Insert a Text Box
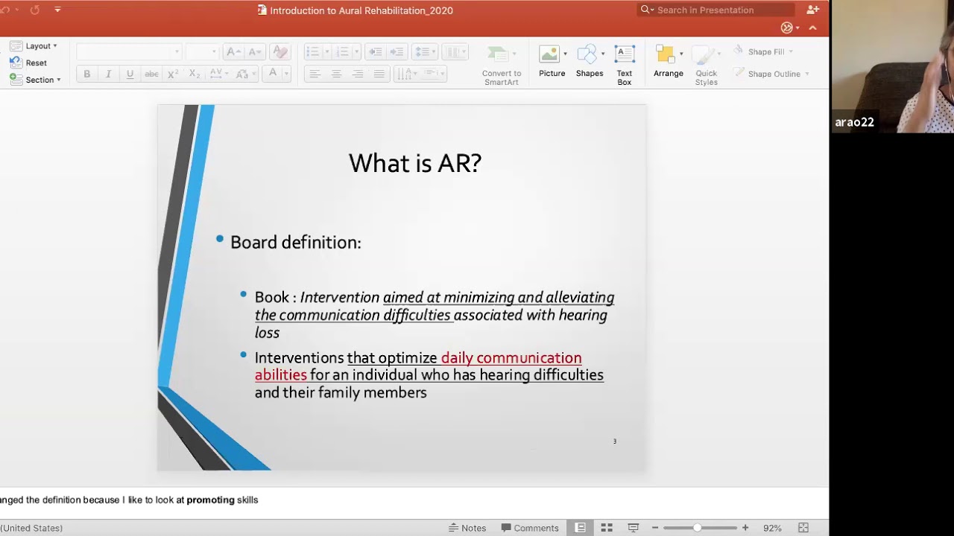 (625, 66)
